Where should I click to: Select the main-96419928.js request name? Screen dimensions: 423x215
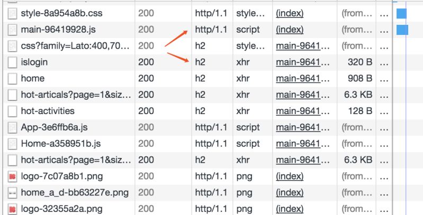(x=58, y=30)
